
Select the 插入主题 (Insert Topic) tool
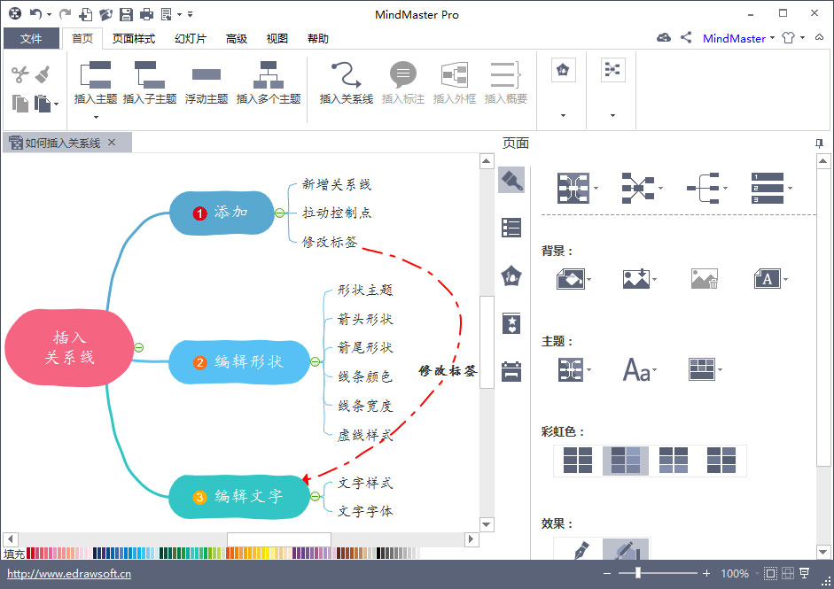95,84
